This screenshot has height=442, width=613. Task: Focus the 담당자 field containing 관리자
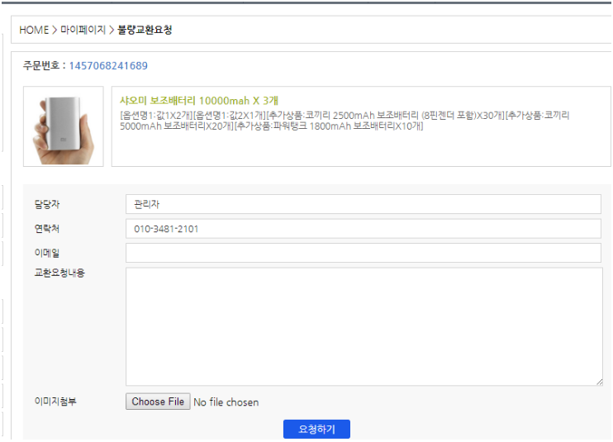tap(363, 204)
